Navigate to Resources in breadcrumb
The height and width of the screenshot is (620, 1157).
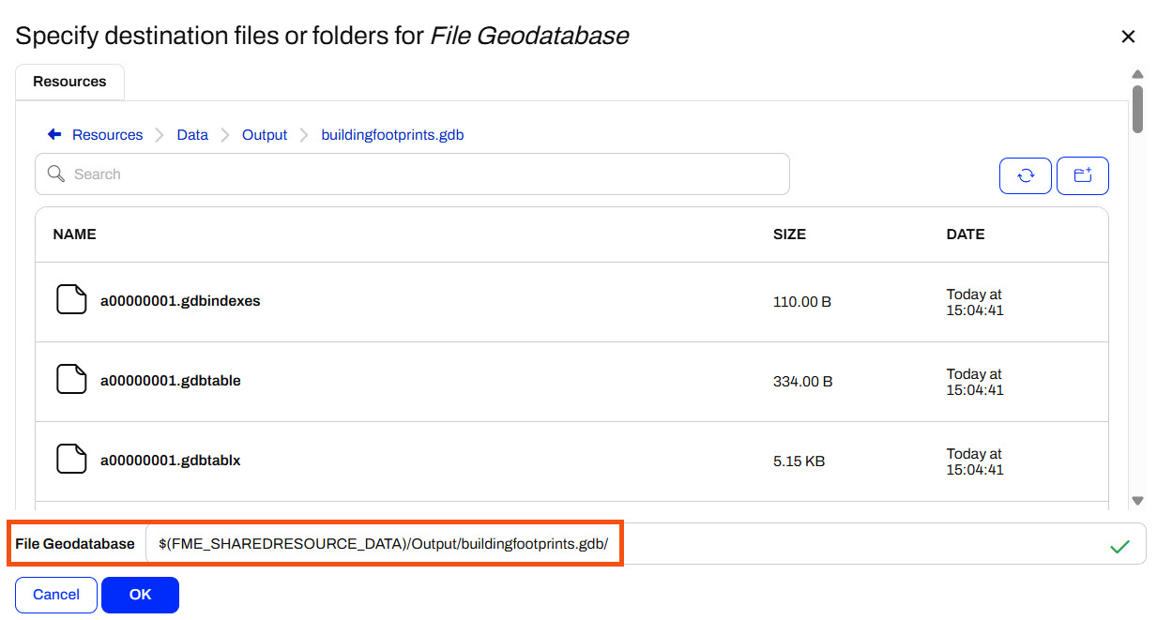[107, 135]
